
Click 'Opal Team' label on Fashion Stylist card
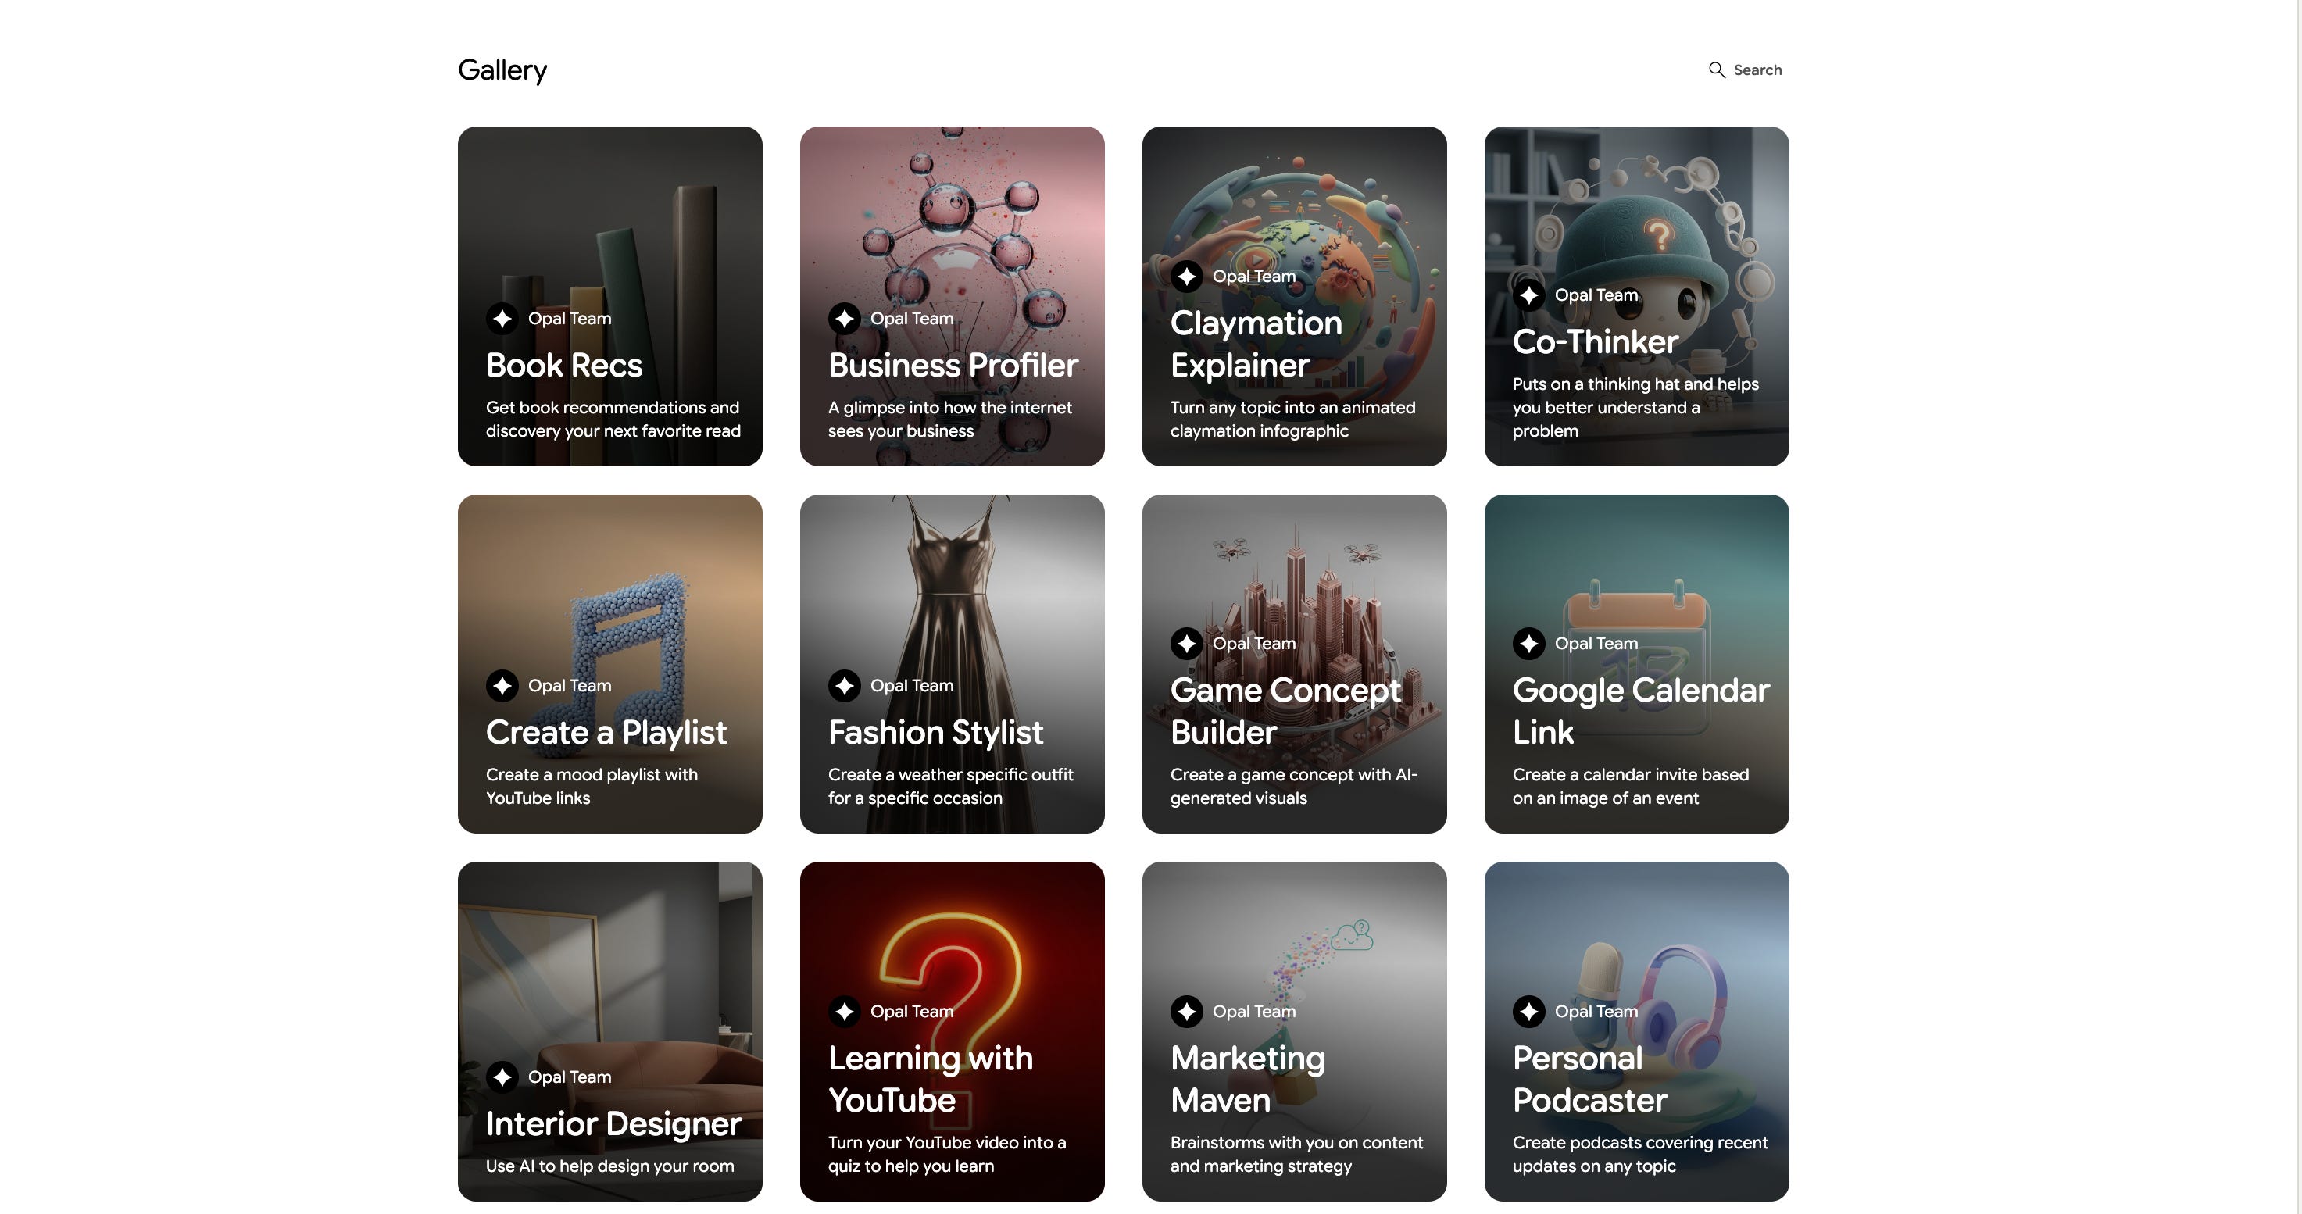tap(912, 685)
